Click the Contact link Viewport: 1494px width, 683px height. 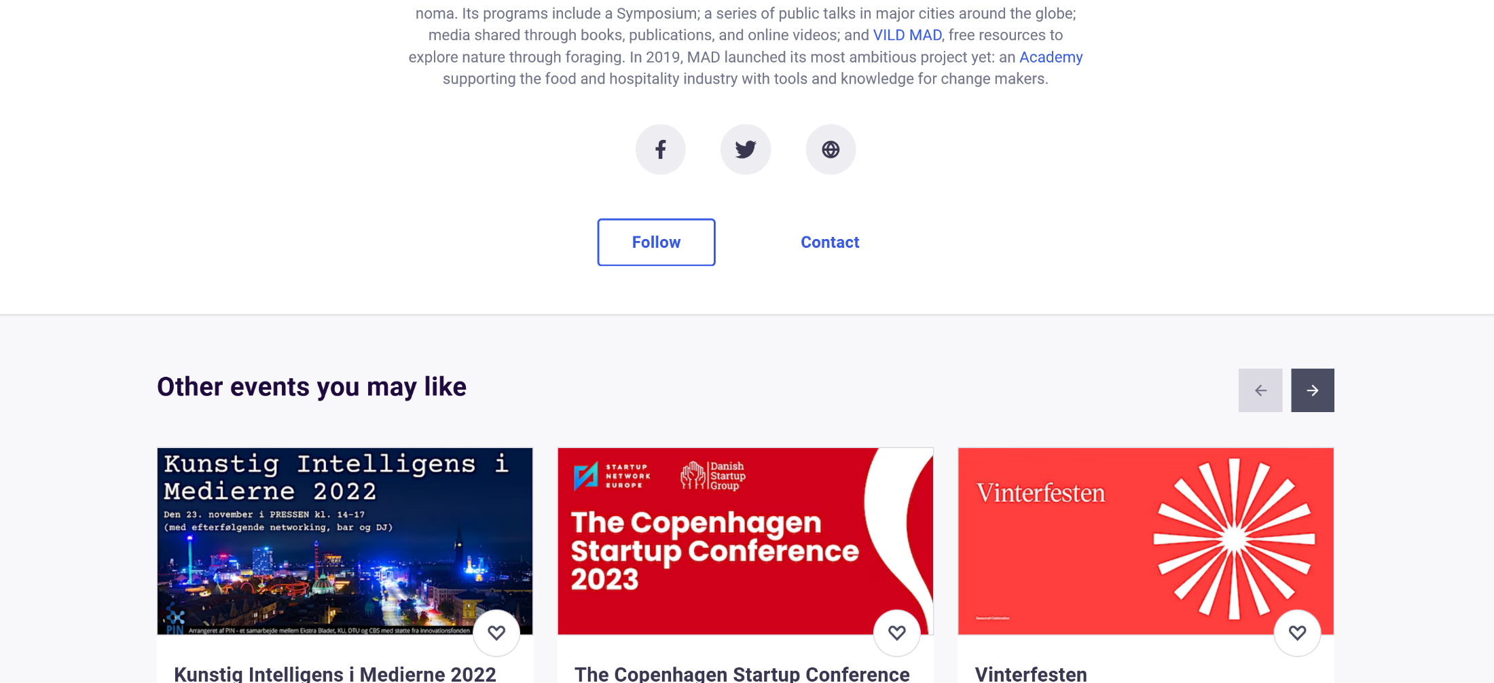[x=830, y=242]
